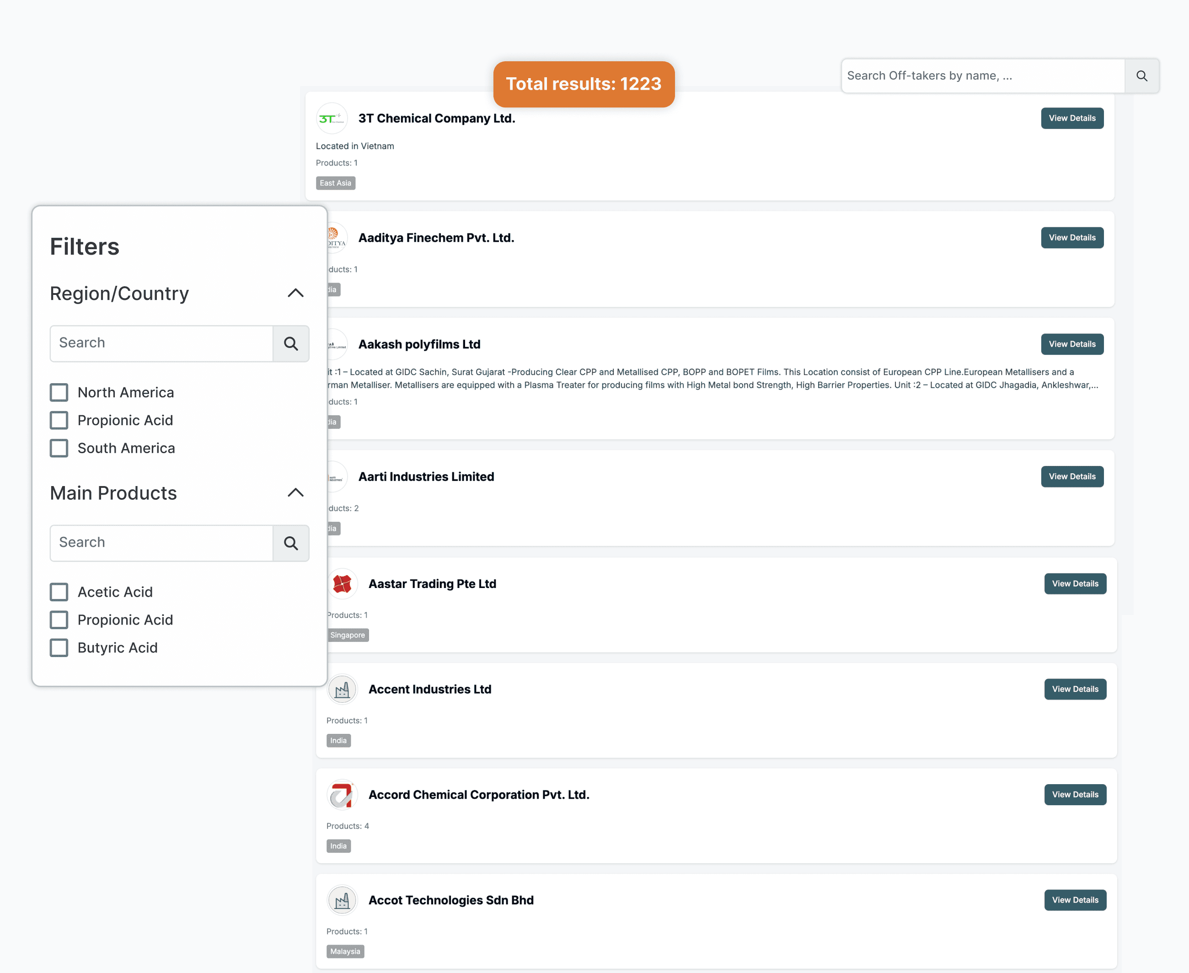1189x973 pixels.
Task: Click the Aaditya Finechem logo
Action: pos(337,238)
